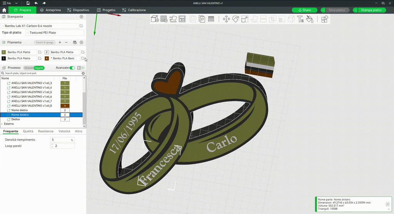Expand the Esterno tree item
The width and height of the screenshot is (394, 214).
pos(2,124)
